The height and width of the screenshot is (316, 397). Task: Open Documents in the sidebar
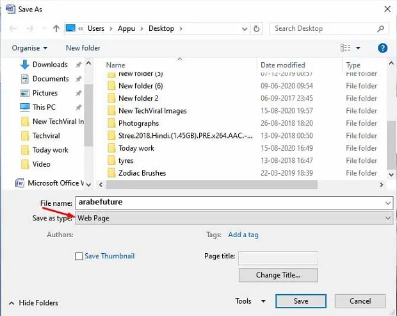(x=51, y=79)
